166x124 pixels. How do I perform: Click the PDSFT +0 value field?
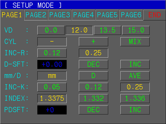(52, 110)
